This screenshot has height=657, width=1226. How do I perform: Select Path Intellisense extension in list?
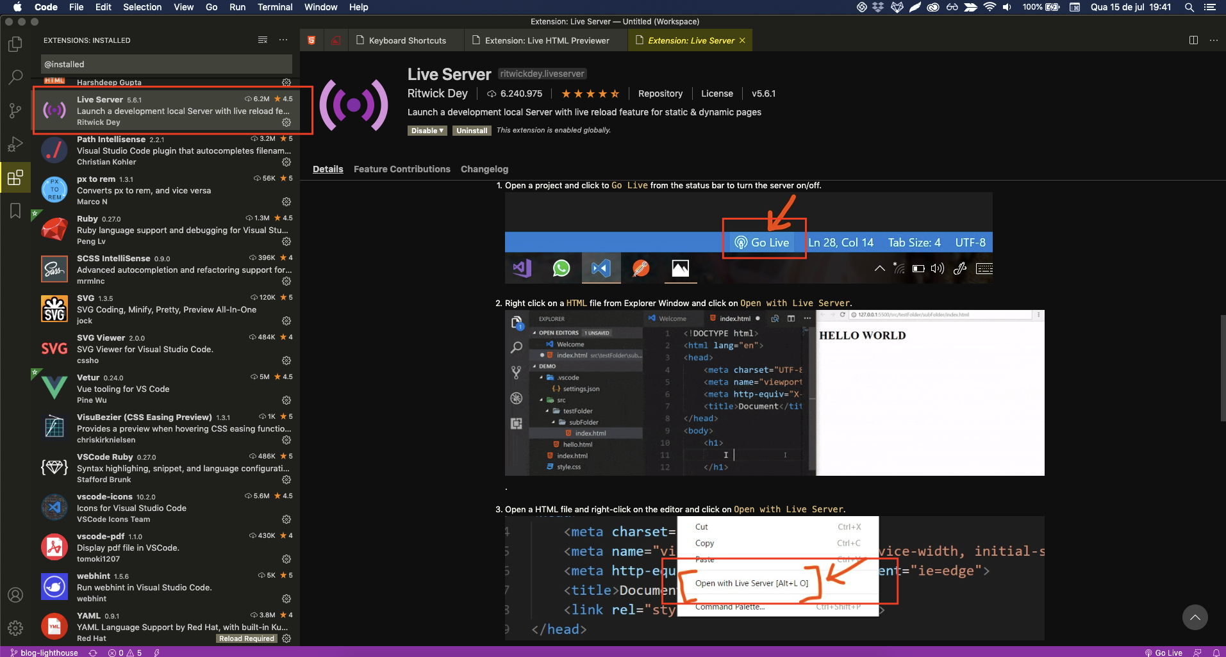[165, 150]
